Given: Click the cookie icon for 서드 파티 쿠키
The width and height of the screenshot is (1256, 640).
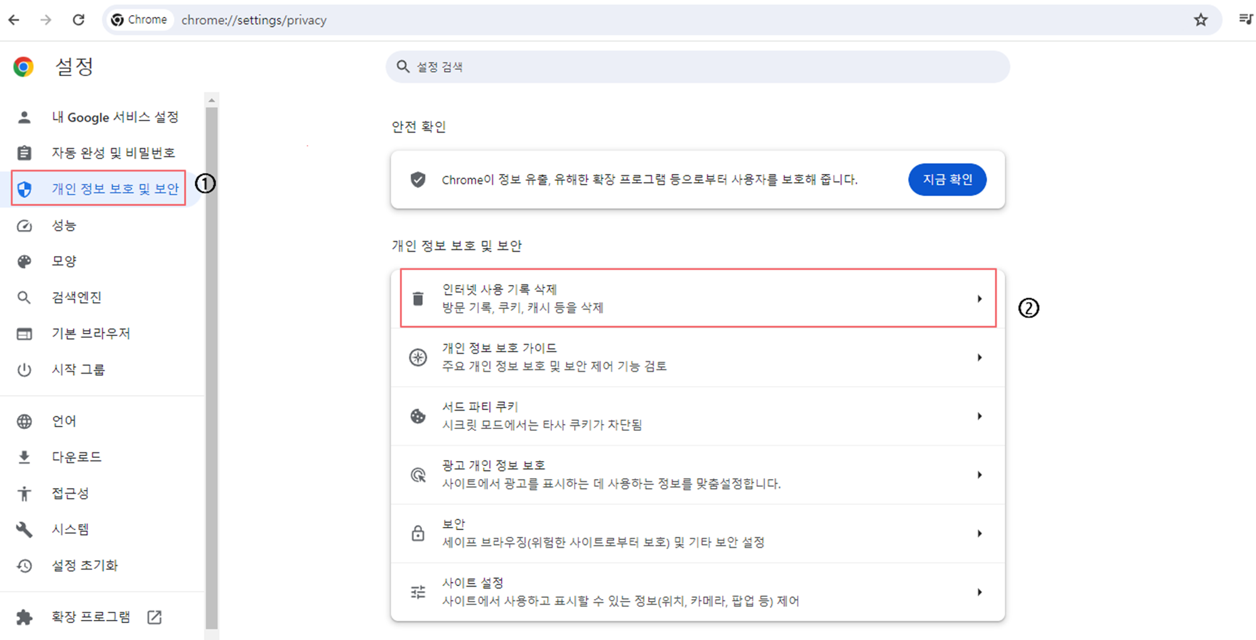Looking at the screenshot, I should pos(418,416).
